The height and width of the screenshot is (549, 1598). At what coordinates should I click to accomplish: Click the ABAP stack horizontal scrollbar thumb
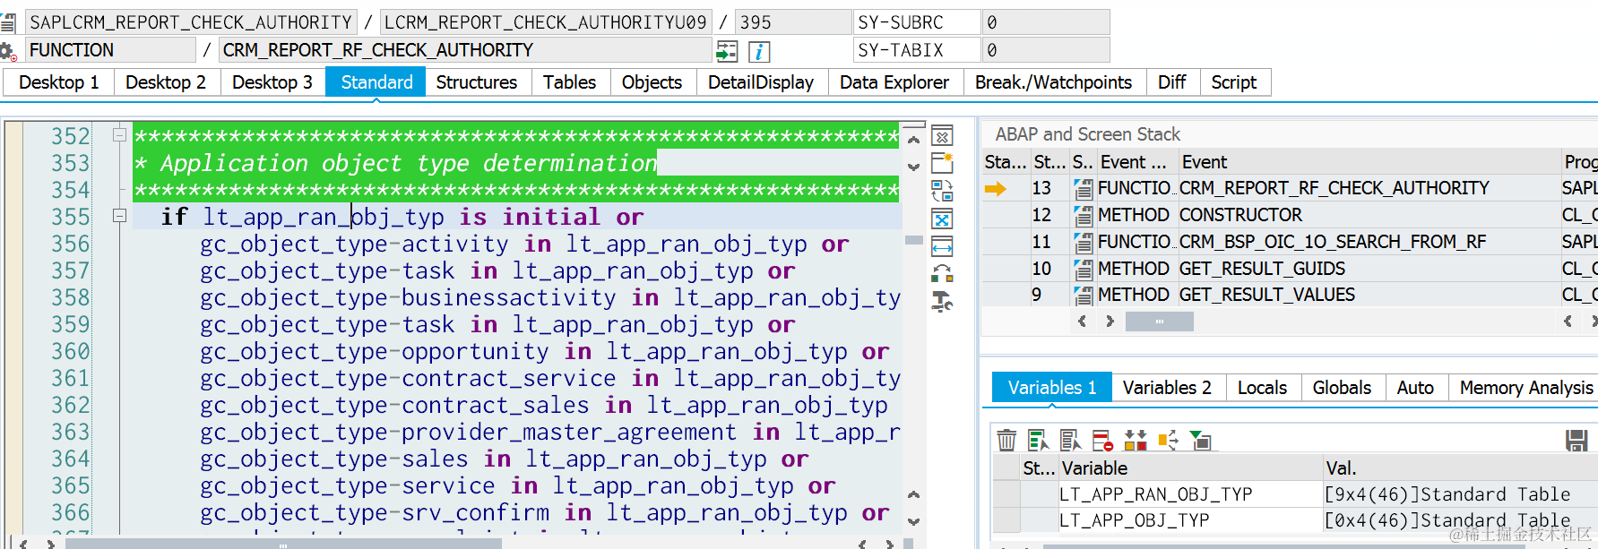pyautogui.click(x=1159, y=322)
